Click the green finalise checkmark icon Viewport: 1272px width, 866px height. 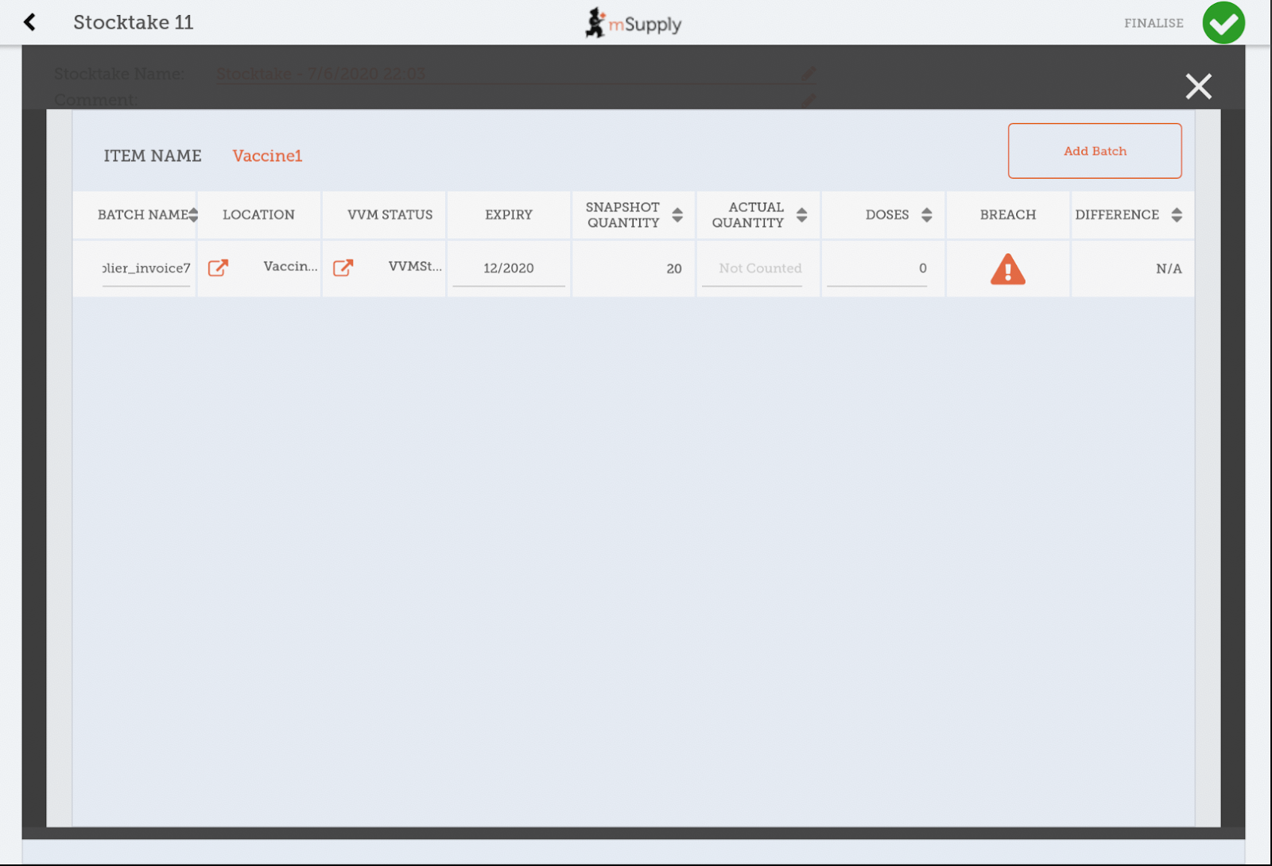point(1223,23)
